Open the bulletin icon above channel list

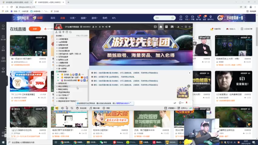coord(67,32)
